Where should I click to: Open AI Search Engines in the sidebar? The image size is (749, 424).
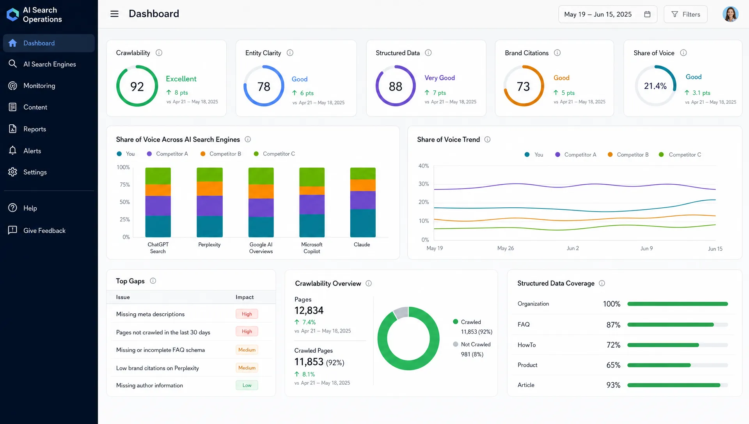[49, 64]
